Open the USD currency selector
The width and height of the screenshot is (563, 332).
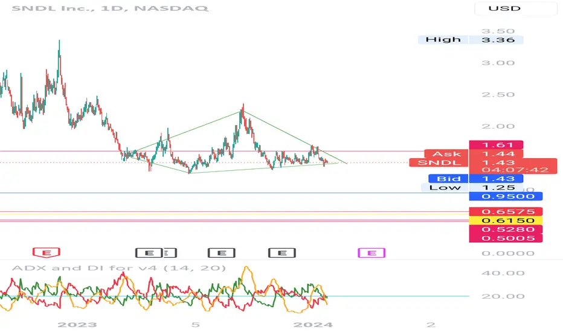coord(516,8)
